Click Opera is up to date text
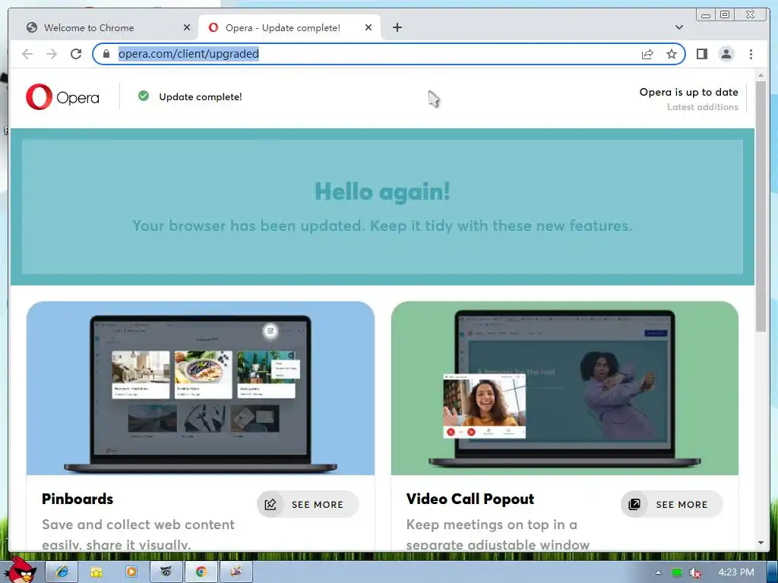This screenshot has width=778, height=583. [x=688, y=92]
